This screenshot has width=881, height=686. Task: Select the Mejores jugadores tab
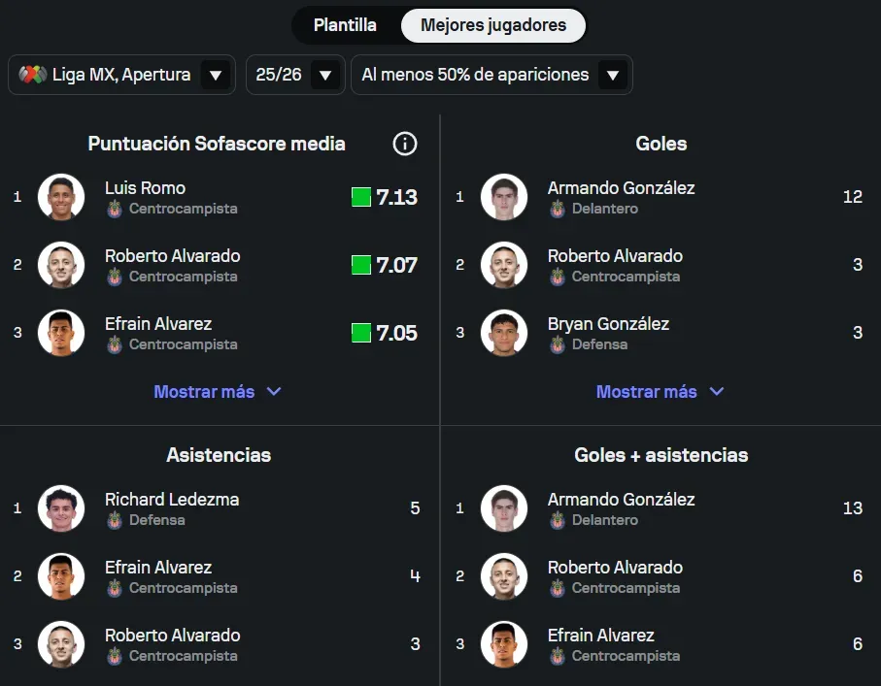[493, 25]
